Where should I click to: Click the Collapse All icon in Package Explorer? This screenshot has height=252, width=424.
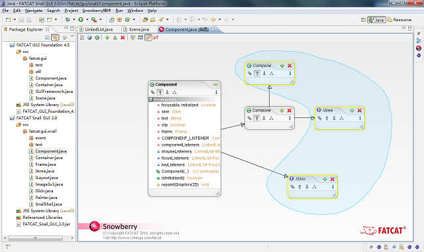(47, 37)
